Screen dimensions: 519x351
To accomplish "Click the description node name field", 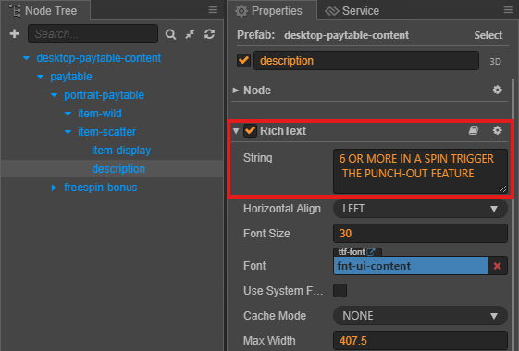I will (x=366, y=60).
